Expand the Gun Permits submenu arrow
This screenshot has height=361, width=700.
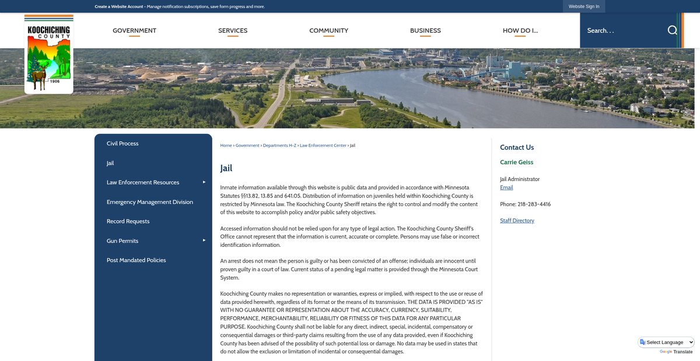click(x=204, y=240)
